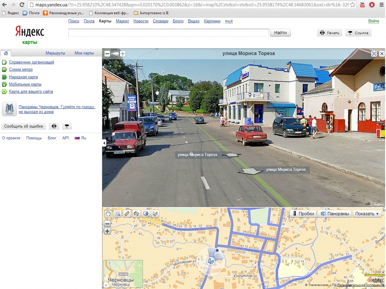This screenshot has height=289, width=386.
Task: Click the sidebar printer icon button
Action: 54,126
